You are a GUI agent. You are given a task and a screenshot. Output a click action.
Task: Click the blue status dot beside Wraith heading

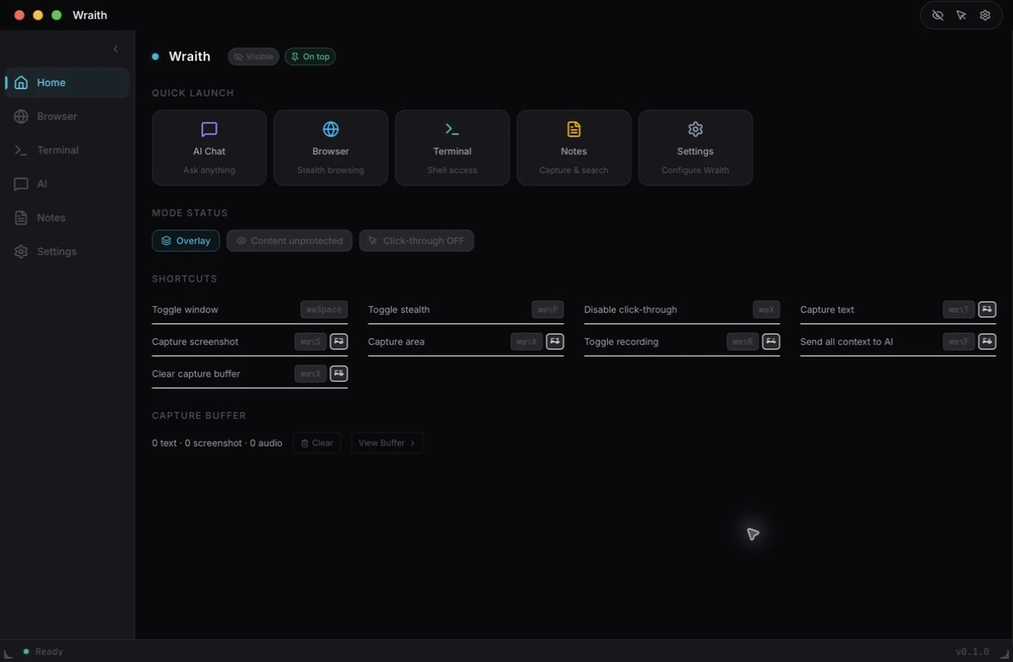tap(155, 57)
